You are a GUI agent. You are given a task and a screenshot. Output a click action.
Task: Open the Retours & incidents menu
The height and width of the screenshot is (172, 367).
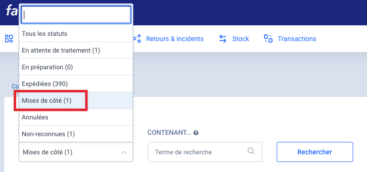(174, 39)
